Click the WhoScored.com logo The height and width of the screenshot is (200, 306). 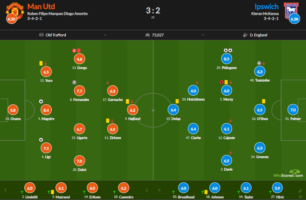tap(288, 174)
